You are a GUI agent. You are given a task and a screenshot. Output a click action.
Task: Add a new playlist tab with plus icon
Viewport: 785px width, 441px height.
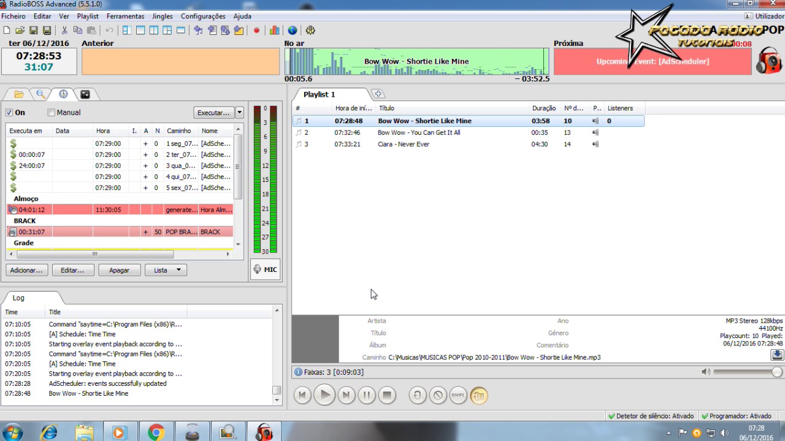pos(378,94)
